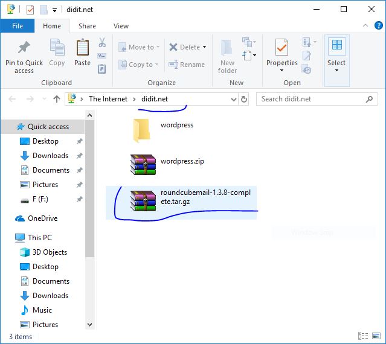Open the File menu tab

click(18, 26)
